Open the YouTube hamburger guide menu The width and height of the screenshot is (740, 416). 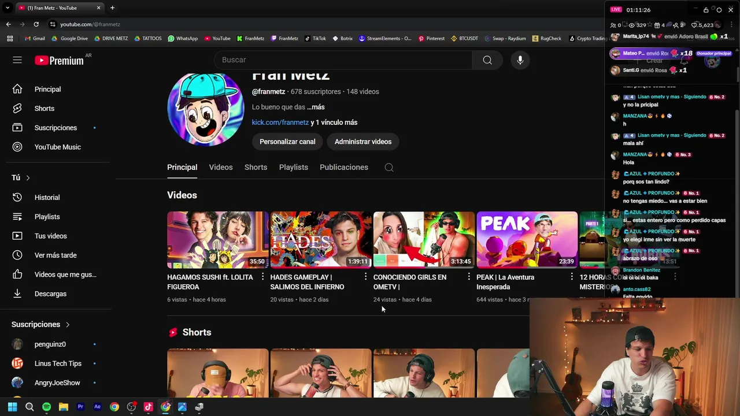17,60
